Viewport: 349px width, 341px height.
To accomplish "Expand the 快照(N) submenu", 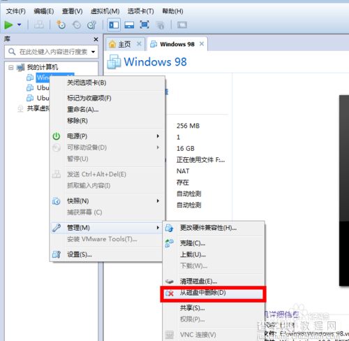I will (x=107, y=201).
